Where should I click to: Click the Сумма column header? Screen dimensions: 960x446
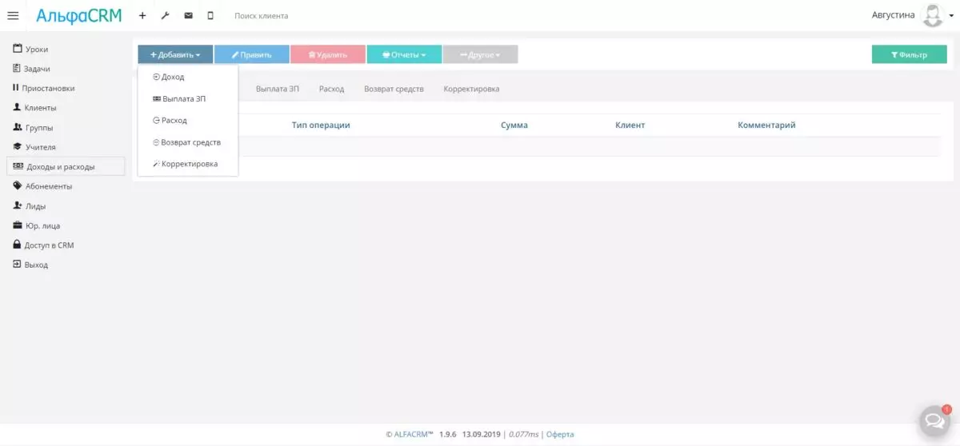tap(514, 125)
